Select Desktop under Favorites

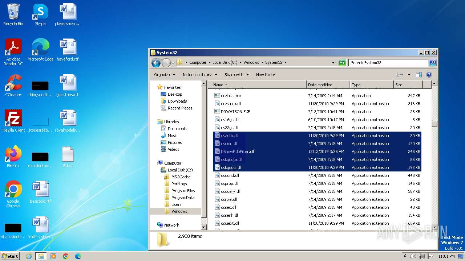(x=175, y=94)
